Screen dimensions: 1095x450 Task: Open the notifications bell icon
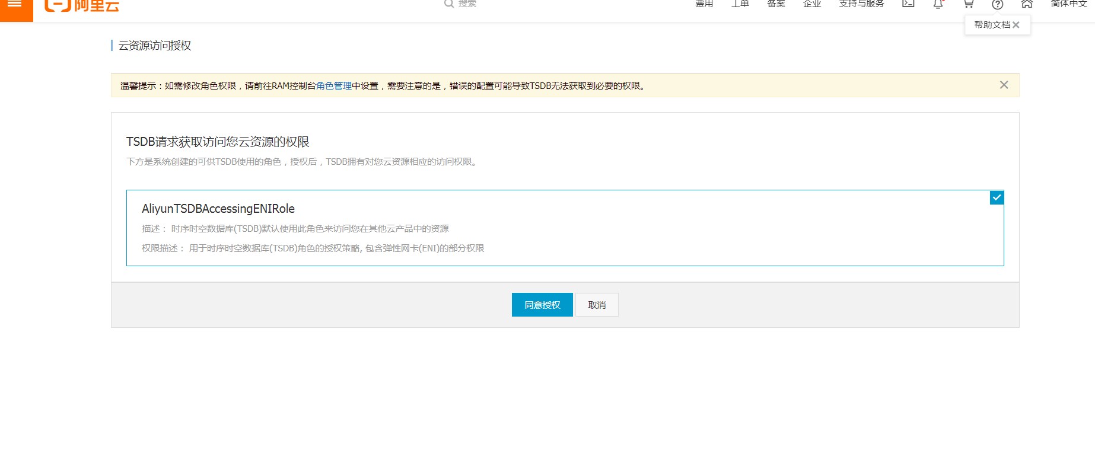coord(938,4)
